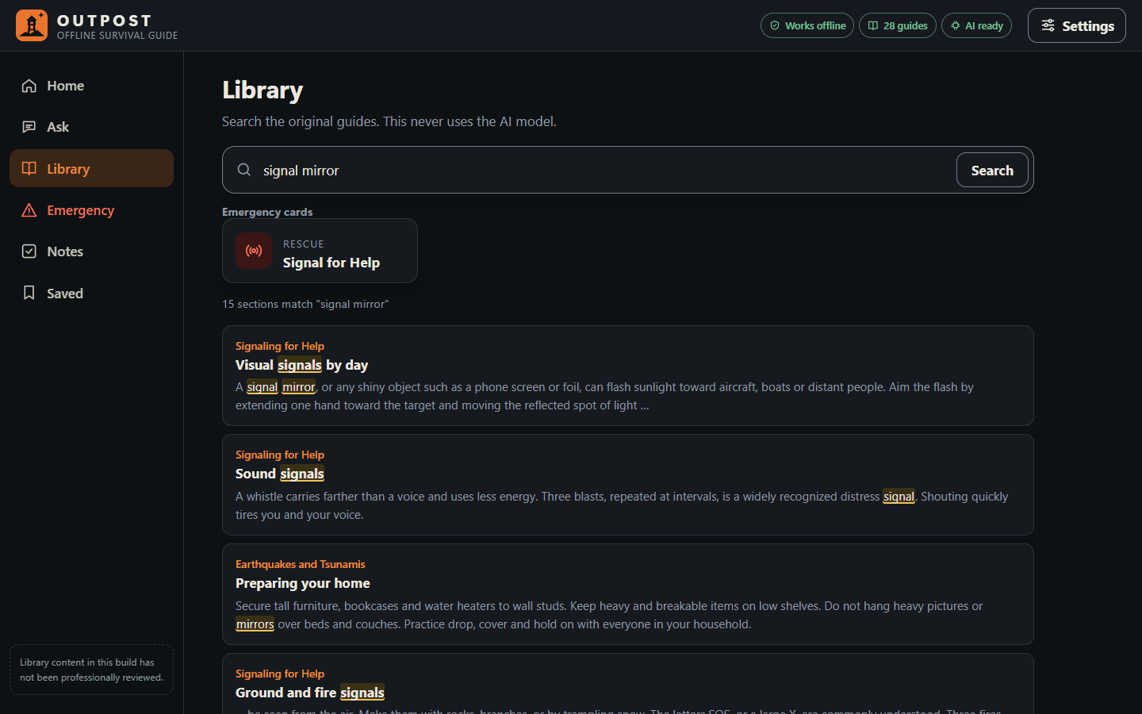This screenshot has width=1142, height=714.
Task: Click the 28 guides badge
Action: click(x=898, y=25)
